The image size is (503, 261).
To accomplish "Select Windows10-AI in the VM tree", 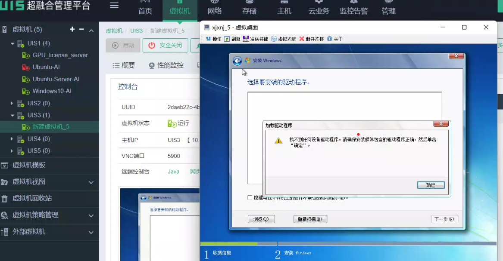I will pyautogui.click(x=52, y=91).
